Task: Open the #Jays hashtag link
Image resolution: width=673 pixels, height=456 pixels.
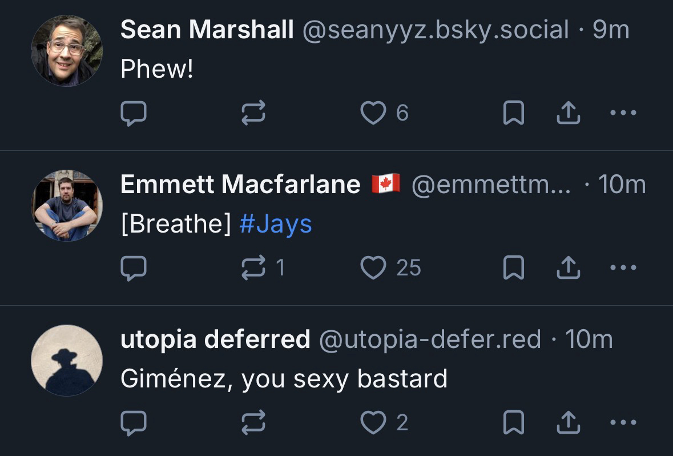Action: [x=276, y=224]
